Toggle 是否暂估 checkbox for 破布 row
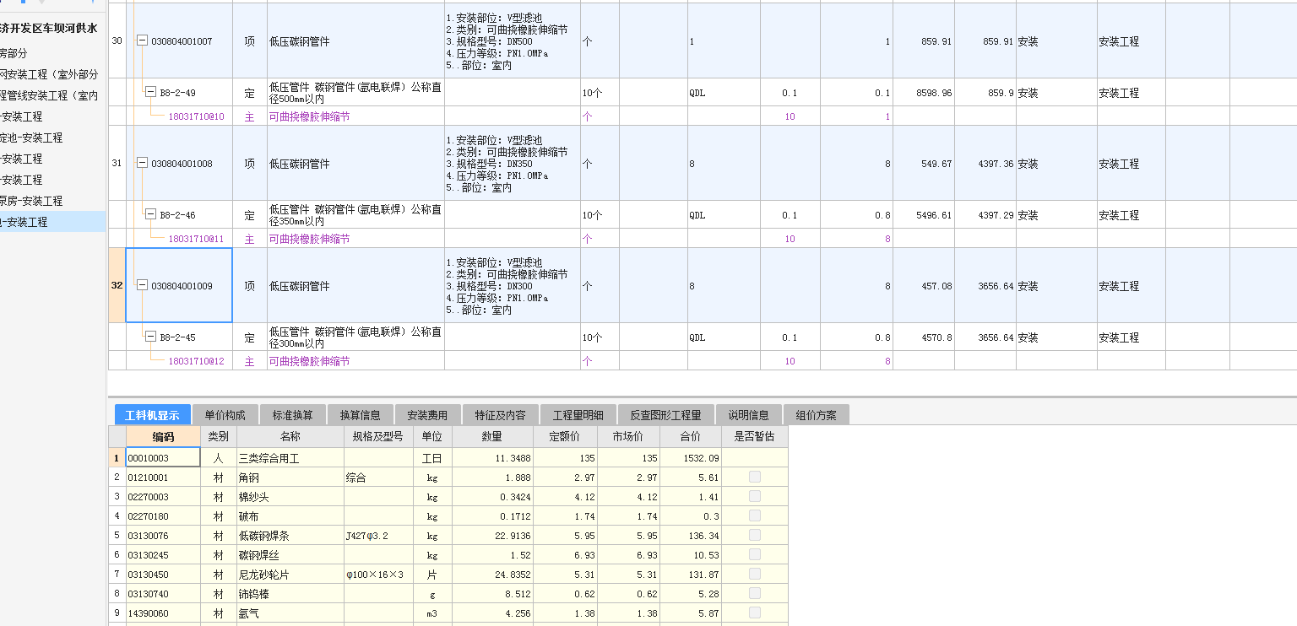This screenshot has width=1297, height=626. point(755,515)
